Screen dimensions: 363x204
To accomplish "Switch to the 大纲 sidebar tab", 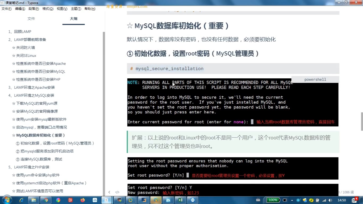I will pyautogui.click(x=74, y=19).
